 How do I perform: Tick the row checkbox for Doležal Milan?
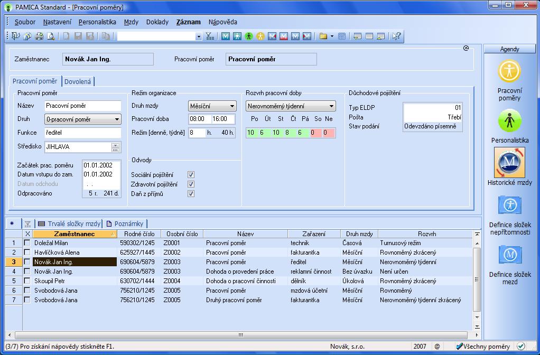click(27, 243)
